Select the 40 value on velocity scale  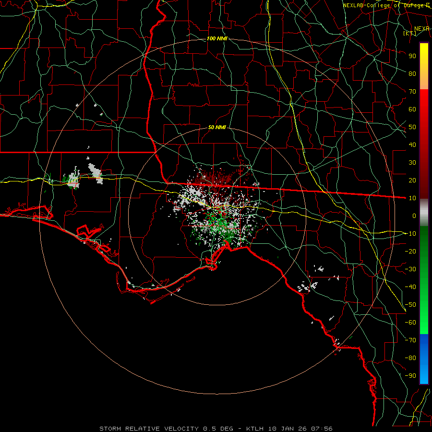tap(412, 144)
